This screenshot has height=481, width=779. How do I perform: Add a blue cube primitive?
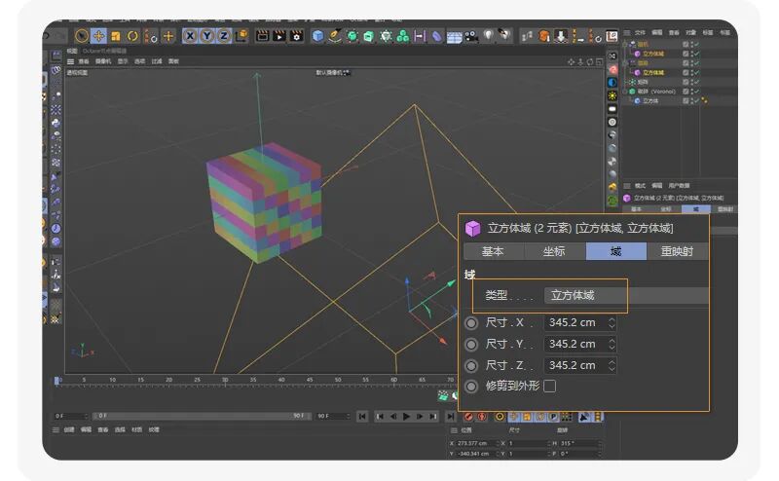[x=317, y=36]
